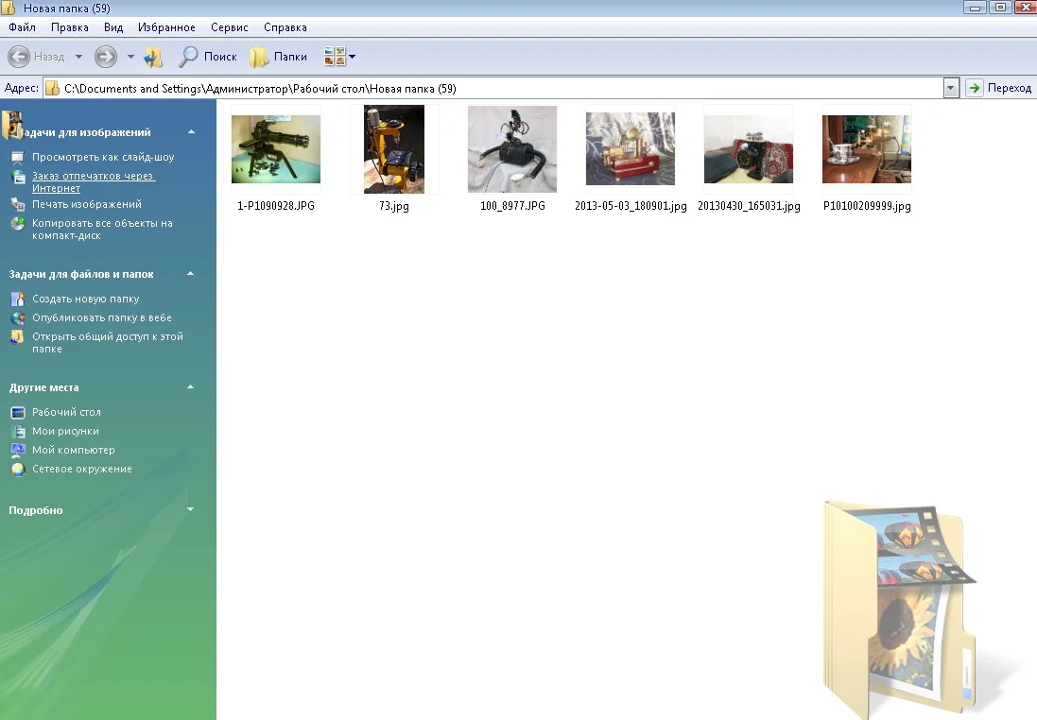1037x720 pixels.
Task: Click Просмотреть как слайд-шоу link
Action: coord(103,157)
